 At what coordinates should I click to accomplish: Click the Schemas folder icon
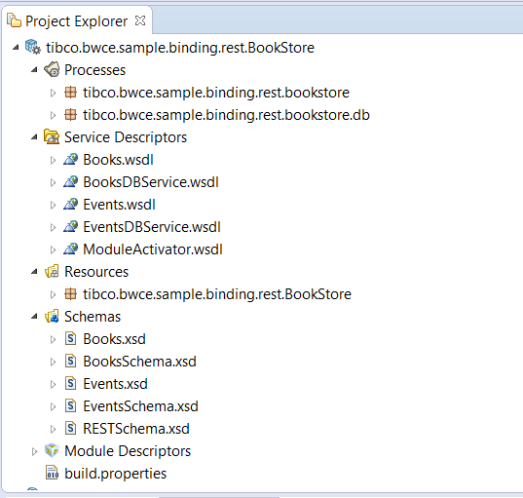click(x=52, y=317)
